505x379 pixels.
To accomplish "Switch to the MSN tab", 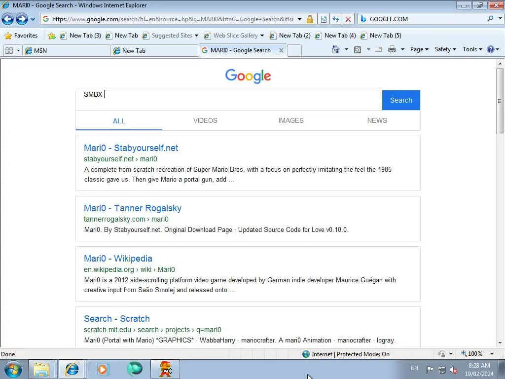I will 67,51.
